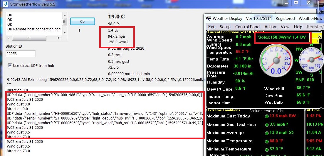Click the green indicator beside Maximum Gust Today
324x156 pixels.
tap(267, 116)
